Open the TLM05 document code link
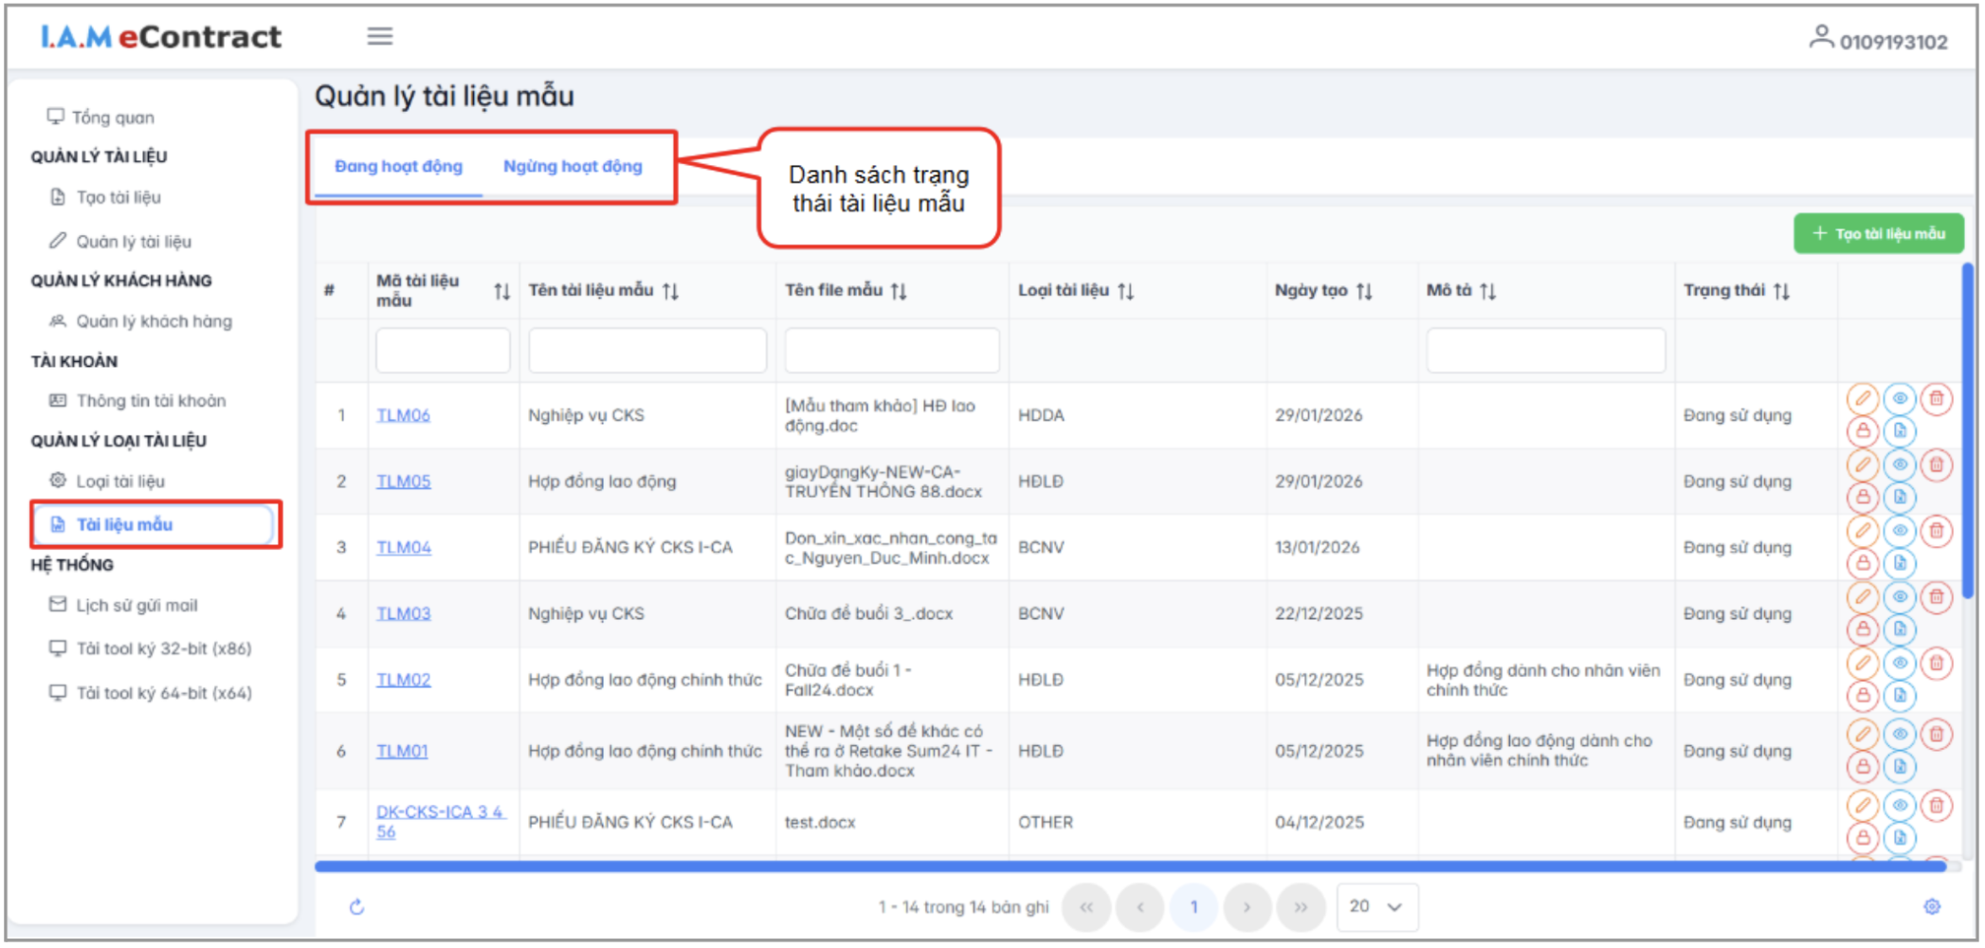This screenshot has width=1985, height=948. [x=403, y=482]
